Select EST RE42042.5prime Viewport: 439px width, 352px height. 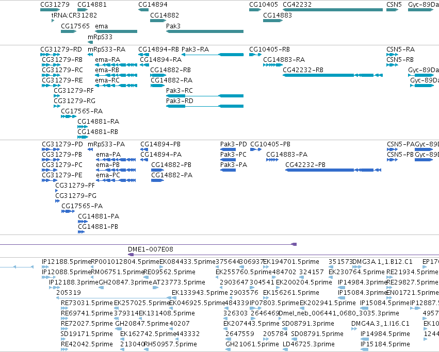[x=87, y=344]
